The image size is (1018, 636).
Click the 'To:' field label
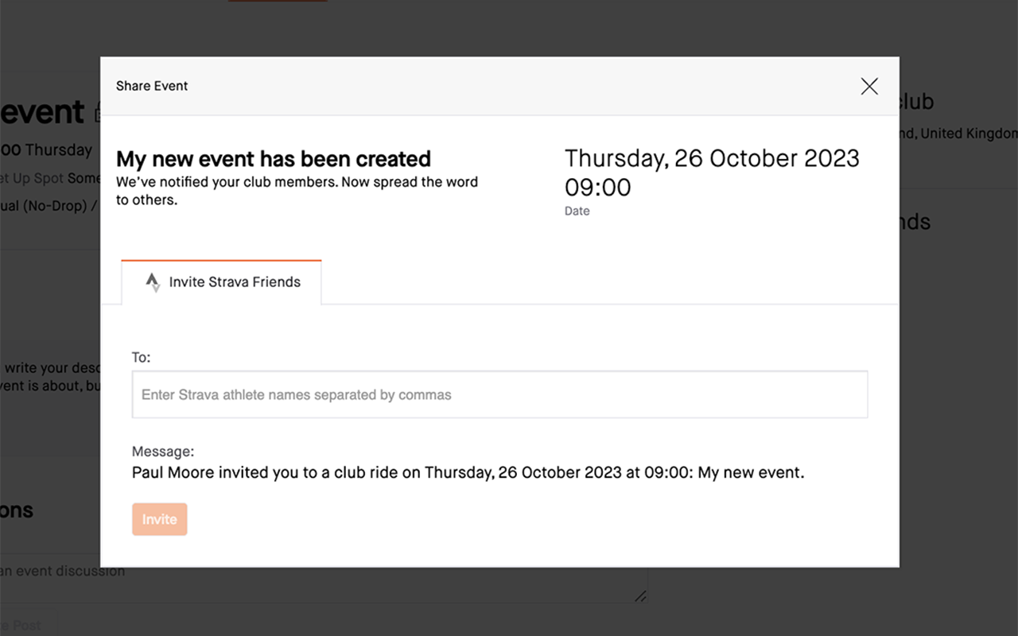coord(141,358)
